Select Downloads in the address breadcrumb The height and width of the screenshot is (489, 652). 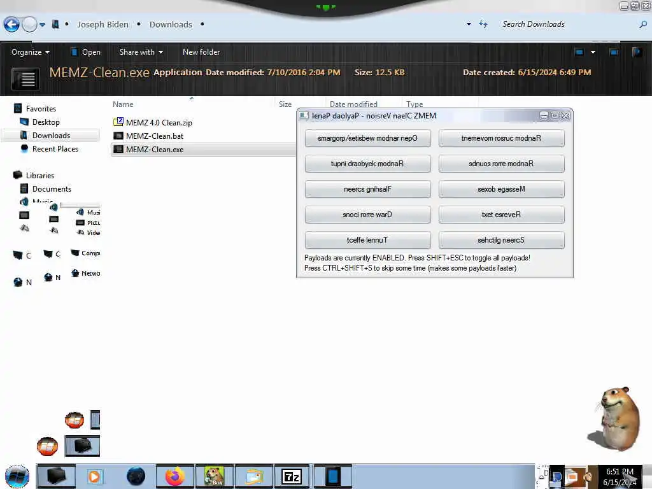click(171, 25)
